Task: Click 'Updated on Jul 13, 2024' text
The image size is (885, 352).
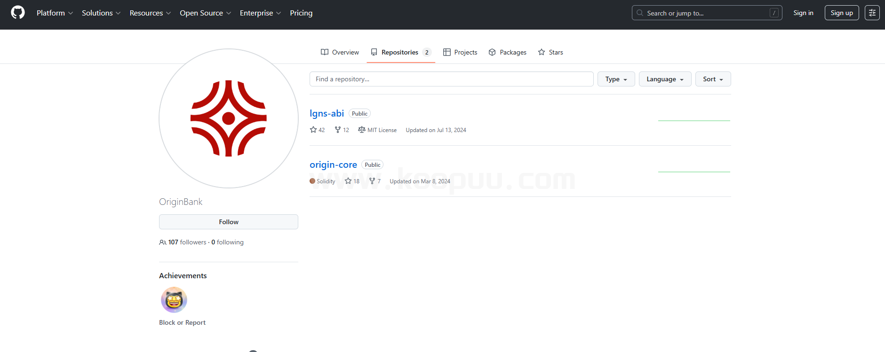Action: [x=436, y=130]
